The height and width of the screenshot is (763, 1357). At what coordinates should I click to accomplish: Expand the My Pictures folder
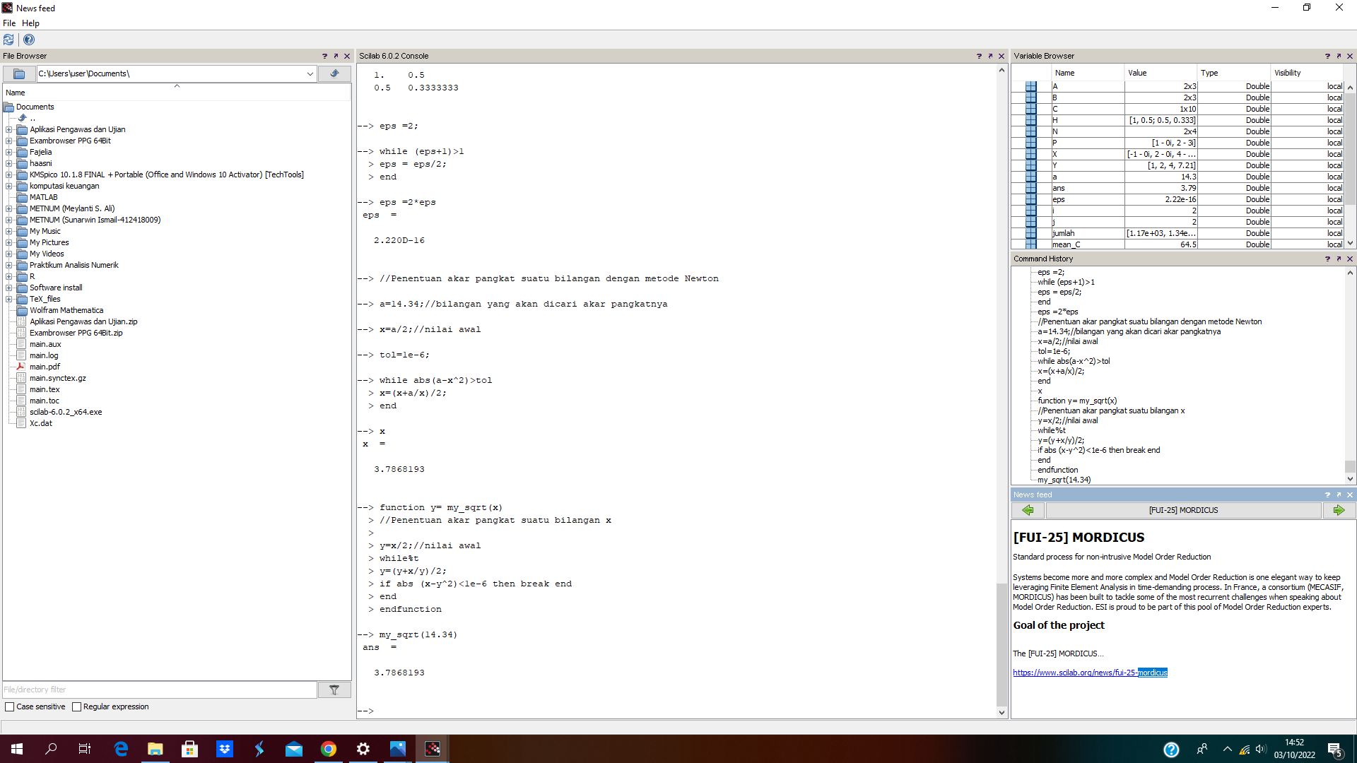(8, 242)
